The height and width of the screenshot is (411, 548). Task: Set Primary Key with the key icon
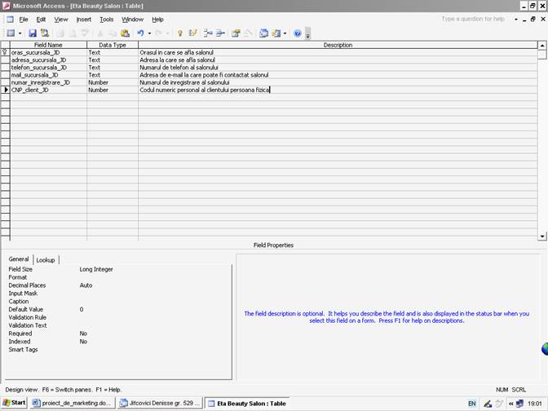pyautogui.click(x=179, y=33)
